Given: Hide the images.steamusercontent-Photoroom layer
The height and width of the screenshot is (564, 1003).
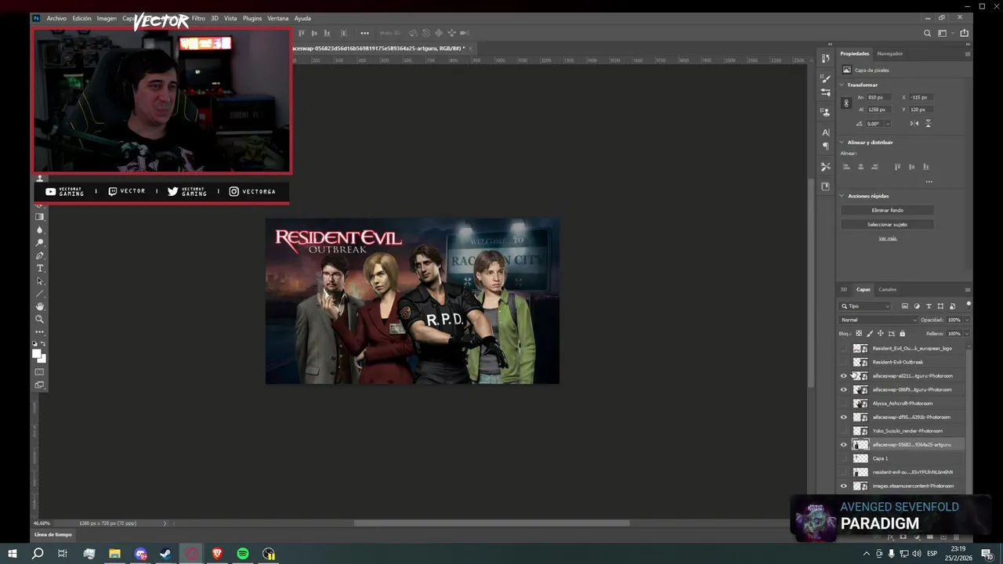Looking at the screenshot, I should point(844,486).
